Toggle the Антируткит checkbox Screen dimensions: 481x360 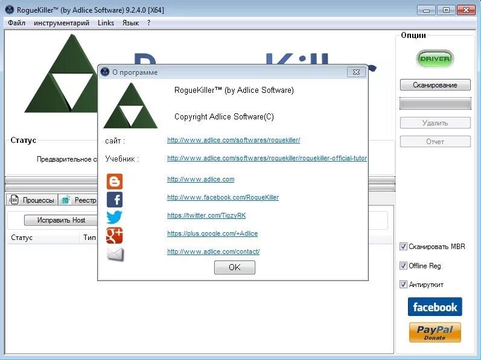point(403,285)
